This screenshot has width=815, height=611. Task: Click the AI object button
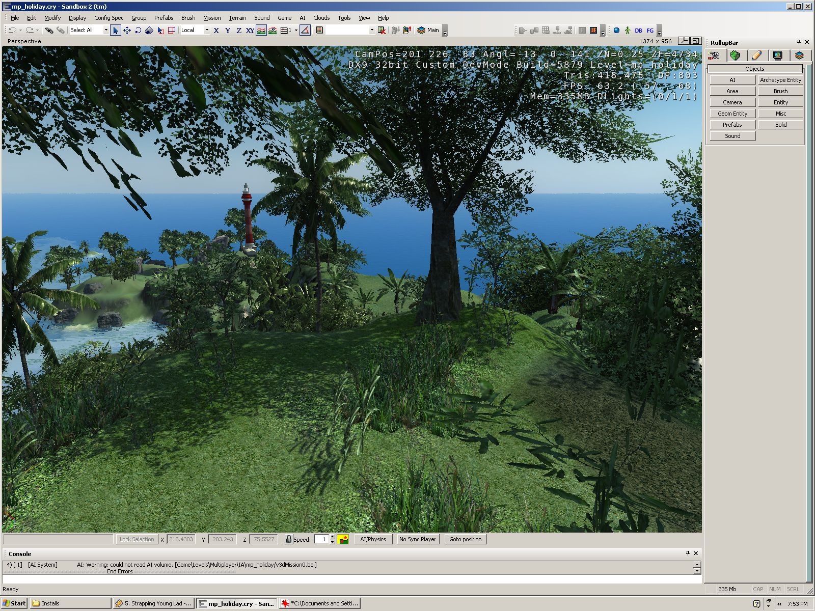point(732,80)
